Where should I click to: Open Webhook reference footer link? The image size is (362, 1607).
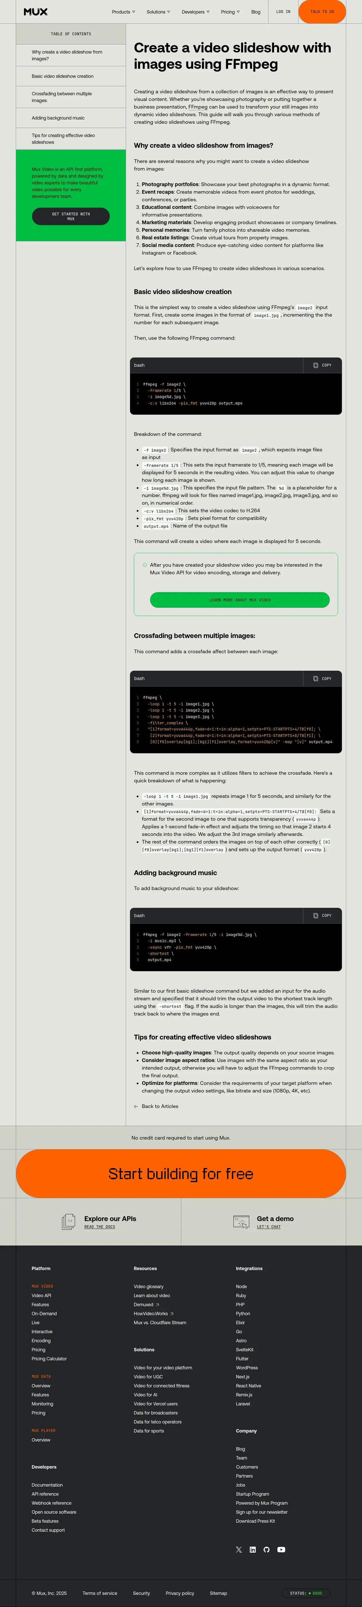(52, 1503)
